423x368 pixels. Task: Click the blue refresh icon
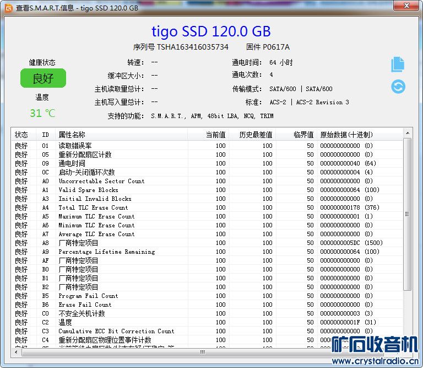click(x=398, y=87)
